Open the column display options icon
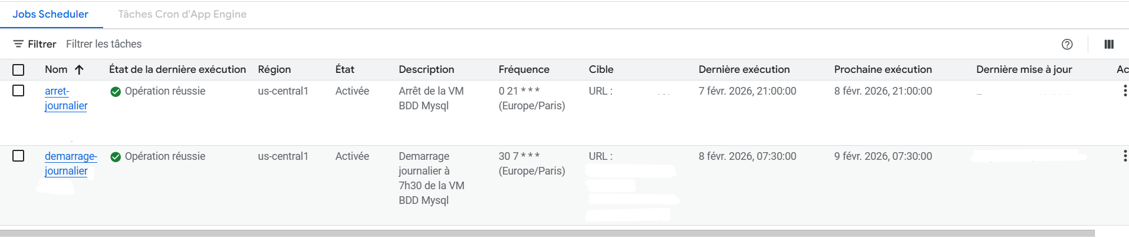Screen dimensions: 1129x238 (x=1109, y=44)
